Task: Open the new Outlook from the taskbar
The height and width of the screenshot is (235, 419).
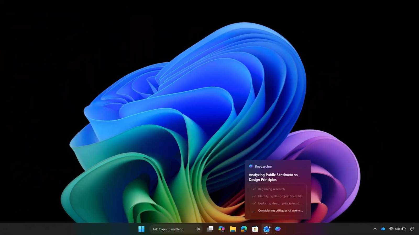Action: point(266,229)
